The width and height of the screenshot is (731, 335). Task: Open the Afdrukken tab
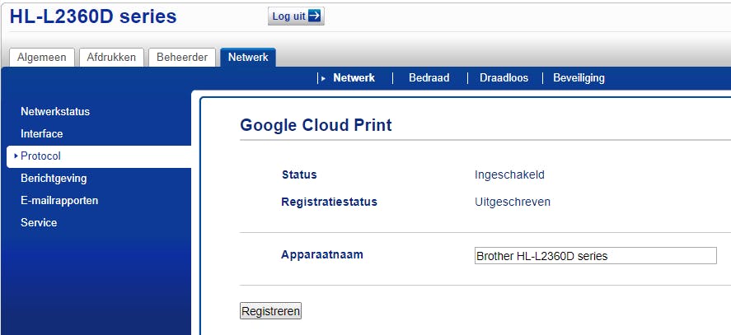[113, 58]
